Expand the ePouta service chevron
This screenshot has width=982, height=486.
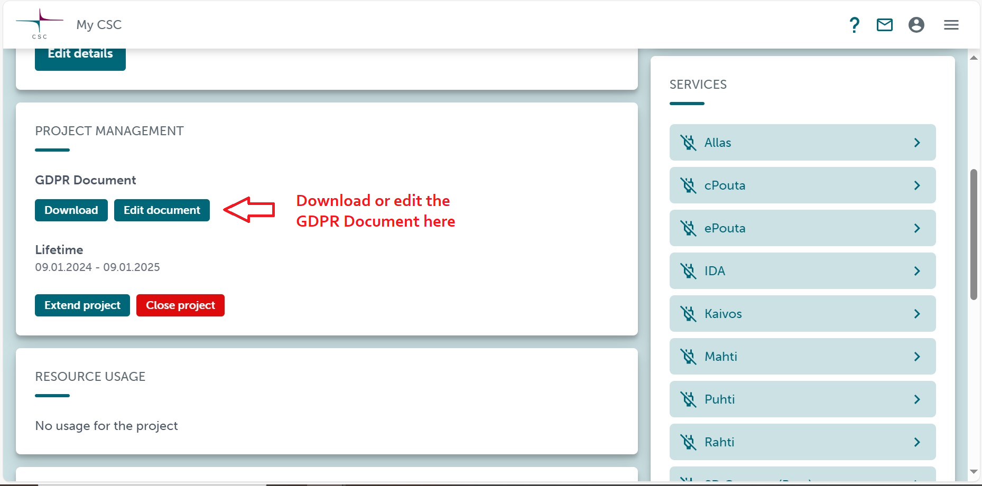[x=916, y=228]
